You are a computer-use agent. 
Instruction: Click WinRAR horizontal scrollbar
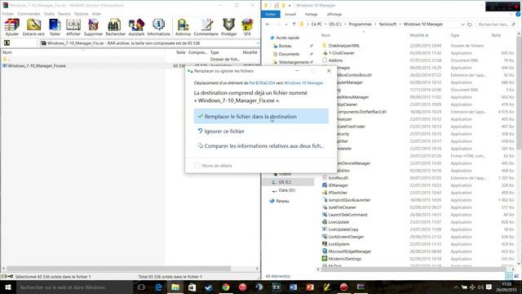118,269
